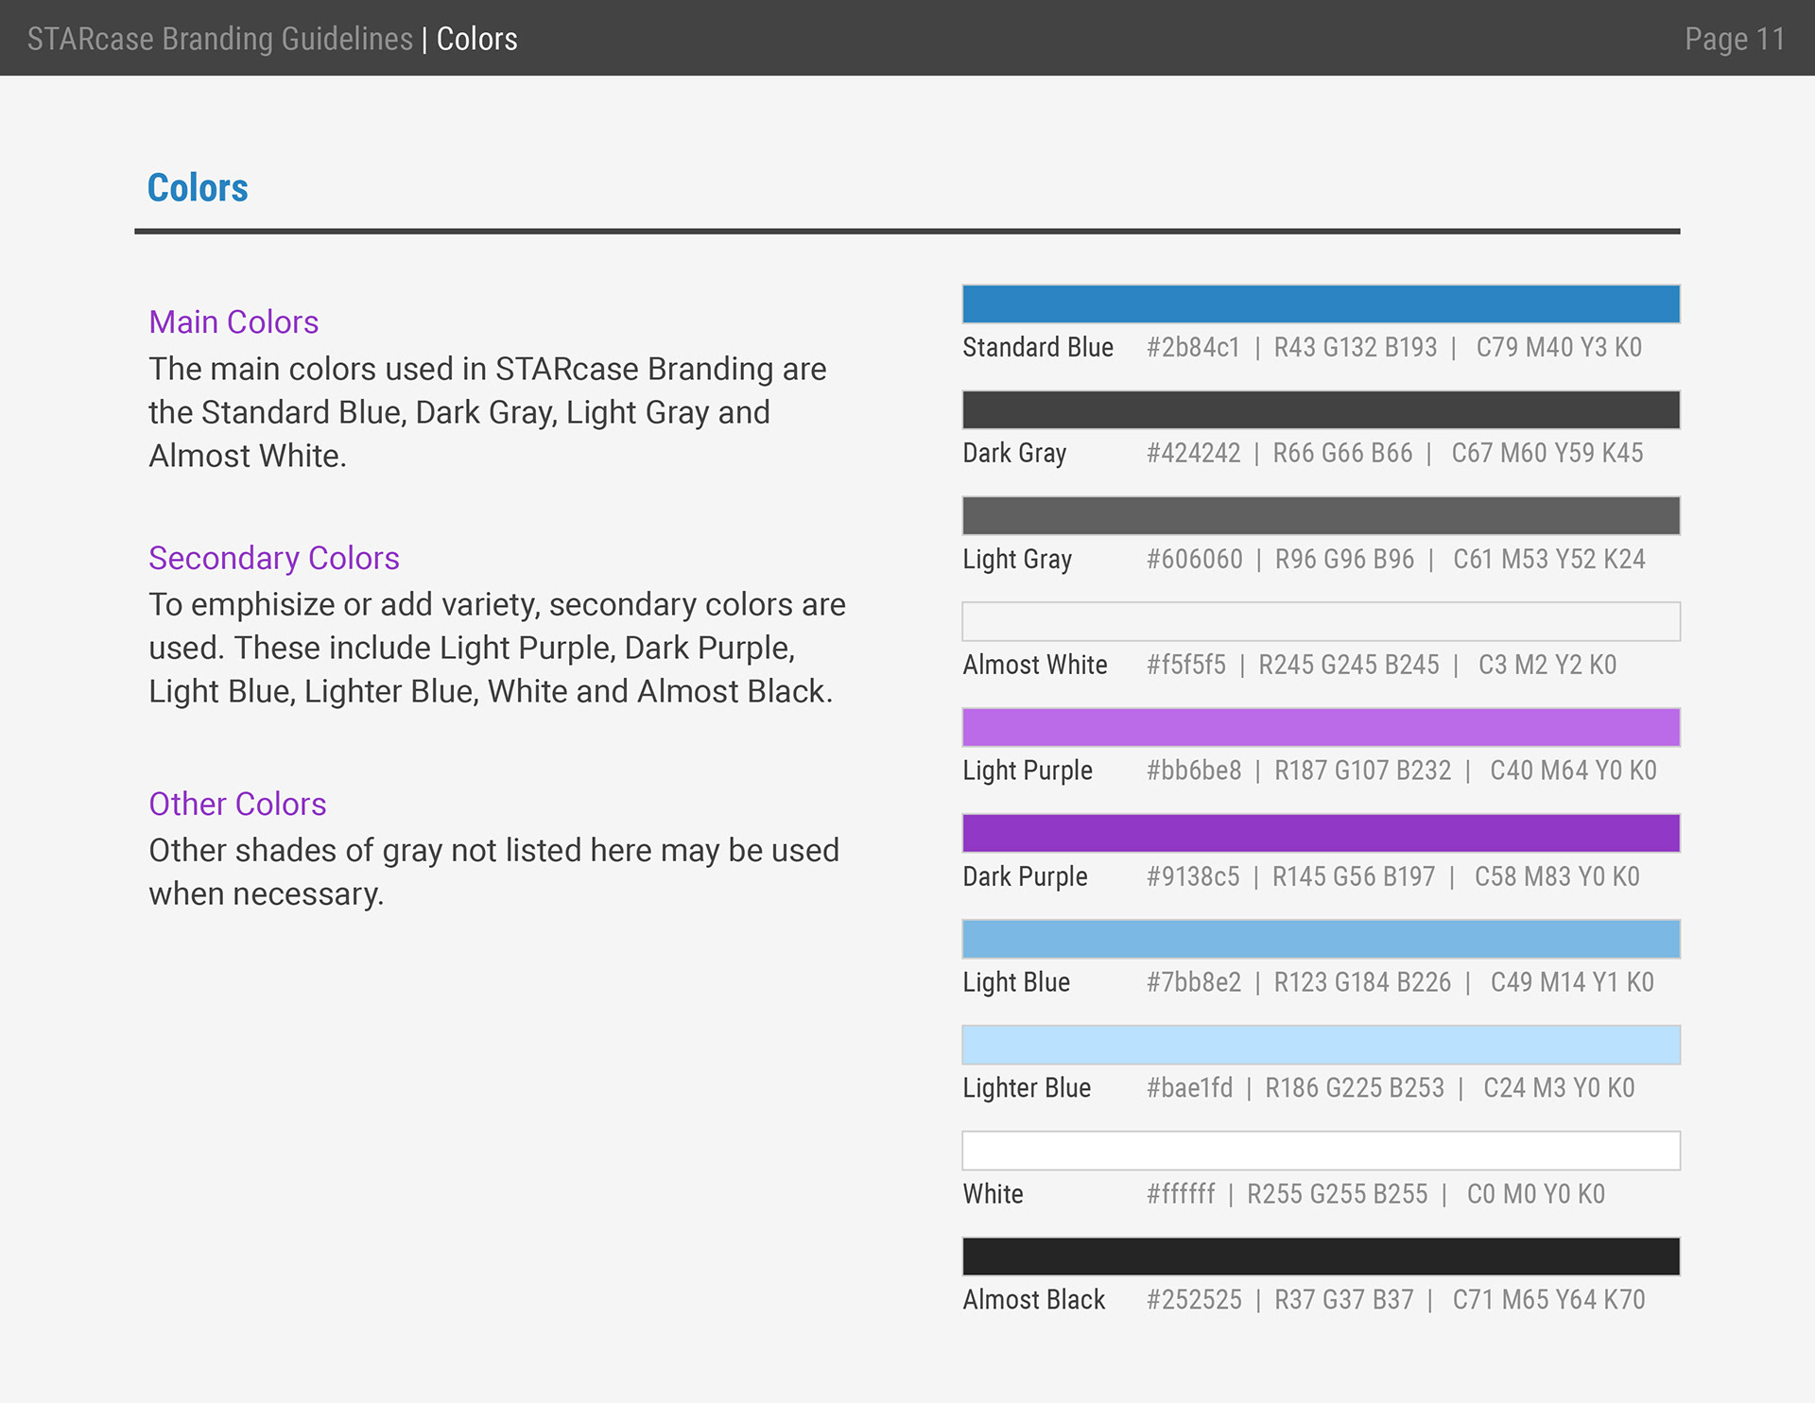The width and height of the screenshot is (1815, 1403).
Task: Click the blue Colors page title
Action: 198,188
